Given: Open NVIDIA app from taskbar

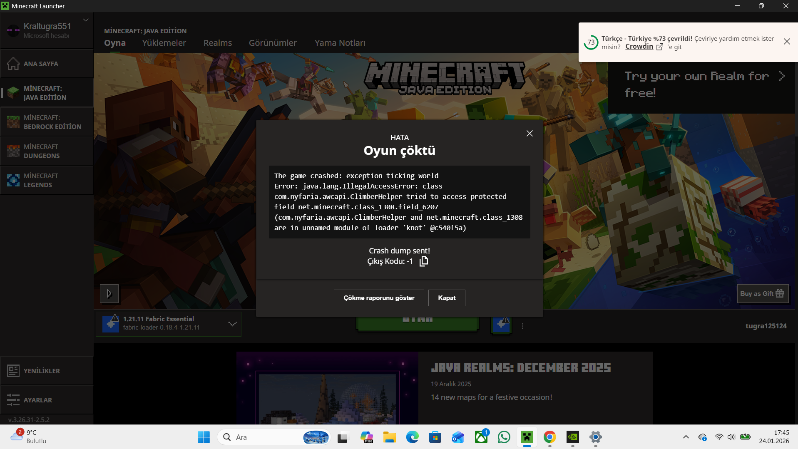Looking at the screenshot, I should tap(573, 437).
